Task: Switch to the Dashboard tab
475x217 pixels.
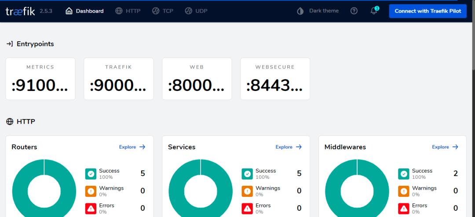Action: click(x=84, y=11)
